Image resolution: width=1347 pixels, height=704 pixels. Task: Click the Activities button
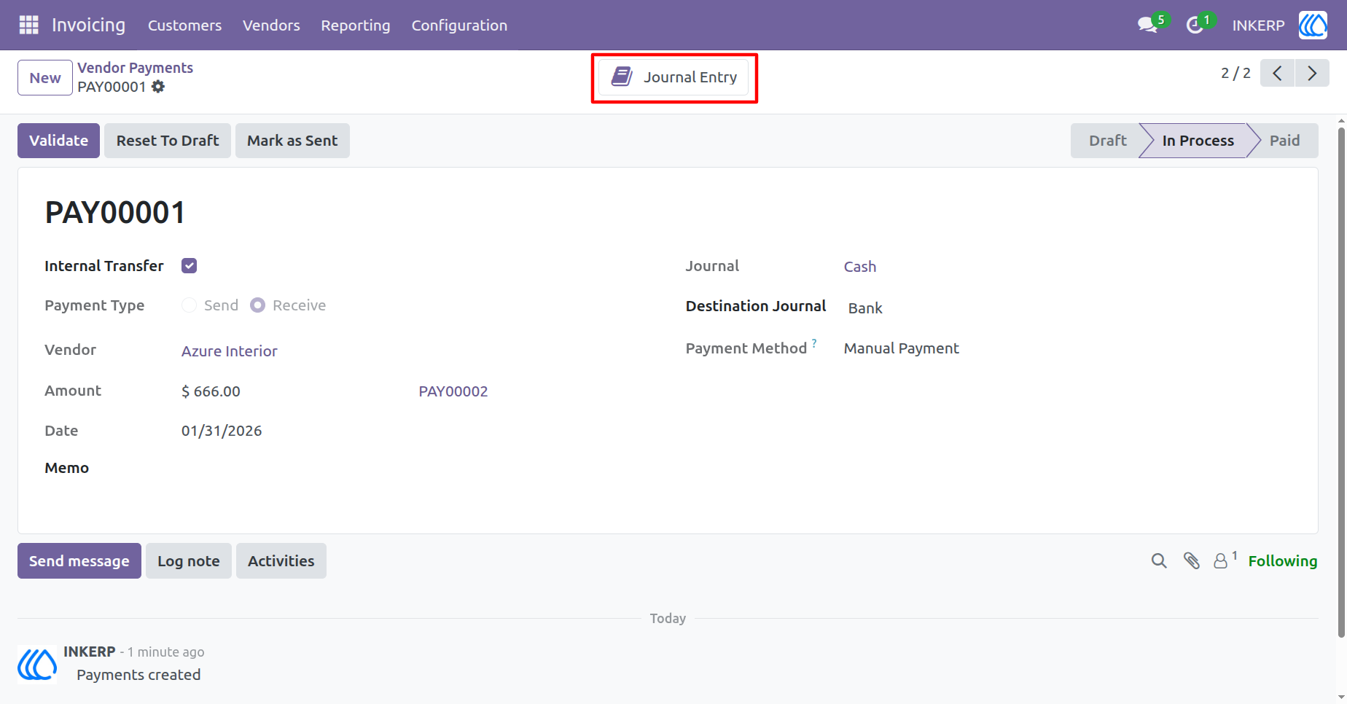pos(281,561)
